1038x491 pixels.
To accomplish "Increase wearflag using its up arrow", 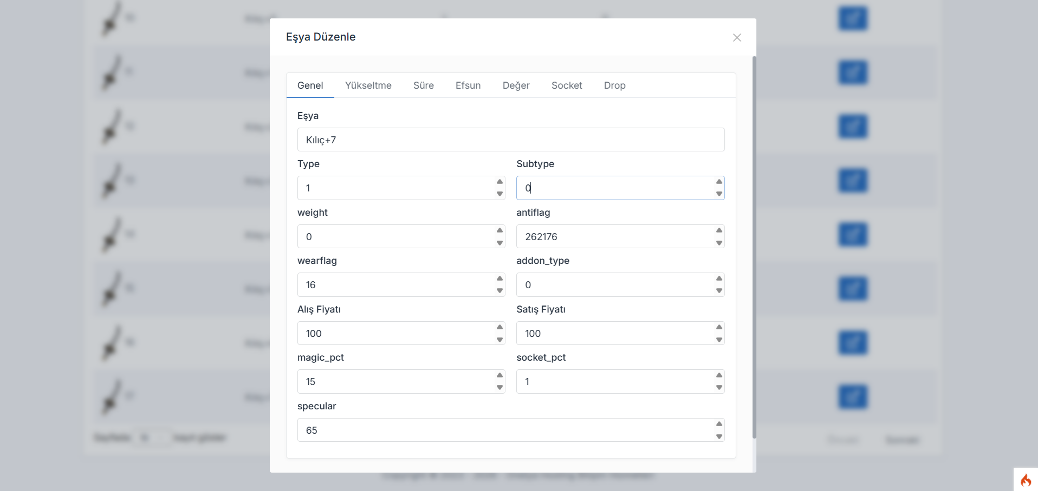I will point(499,278).
